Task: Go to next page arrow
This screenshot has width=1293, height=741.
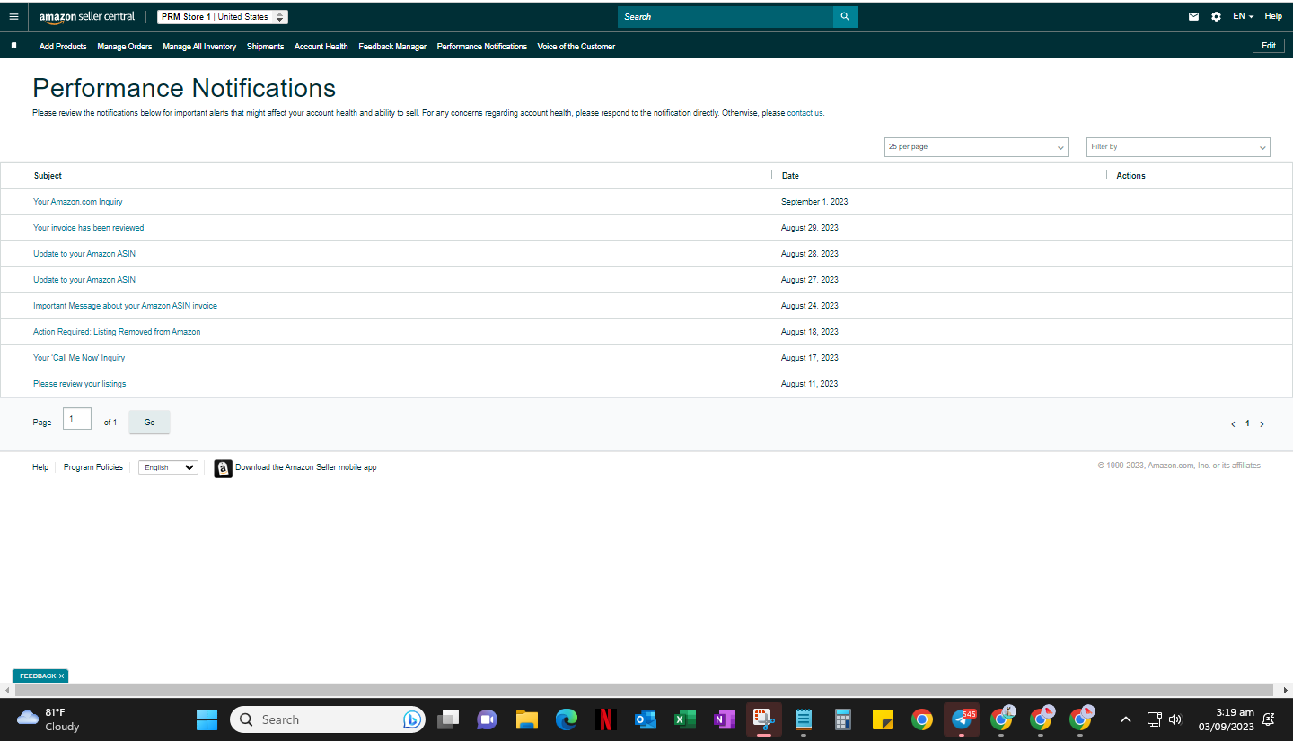Action: 1262,424
